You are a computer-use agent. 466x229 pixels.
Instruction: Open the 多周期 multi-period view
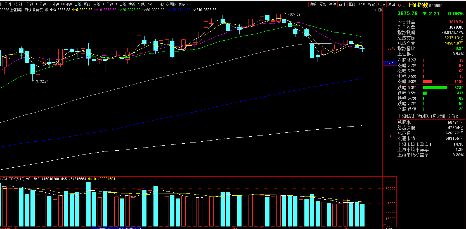[x=171, y=4]
